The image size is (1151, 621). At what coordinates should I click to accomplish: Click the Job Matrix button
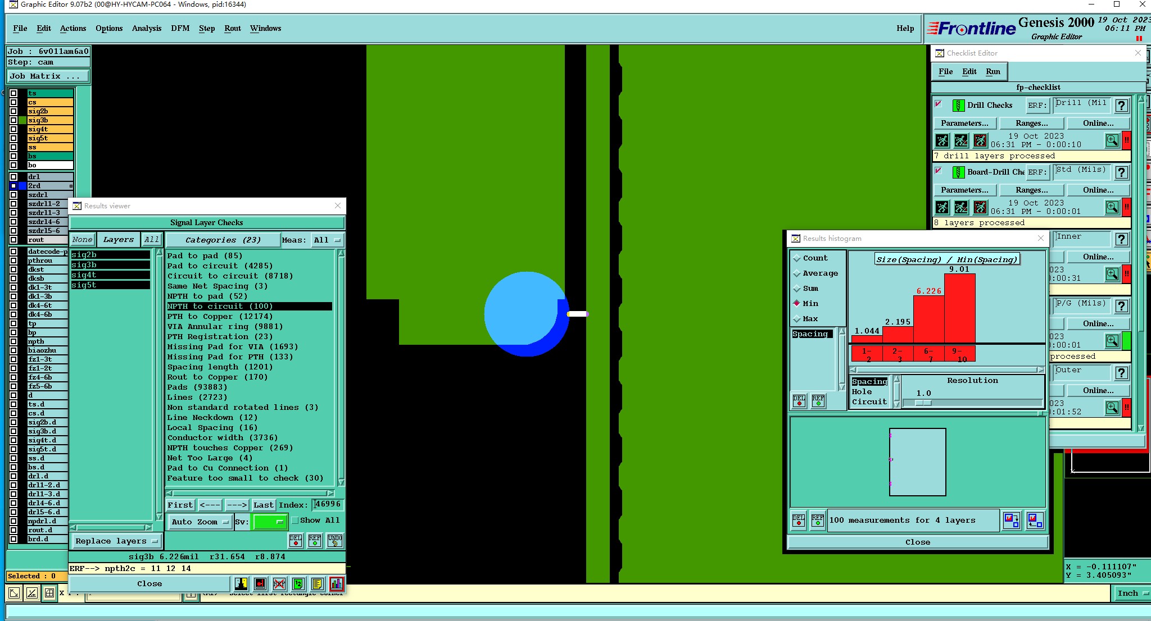point(47,76)
